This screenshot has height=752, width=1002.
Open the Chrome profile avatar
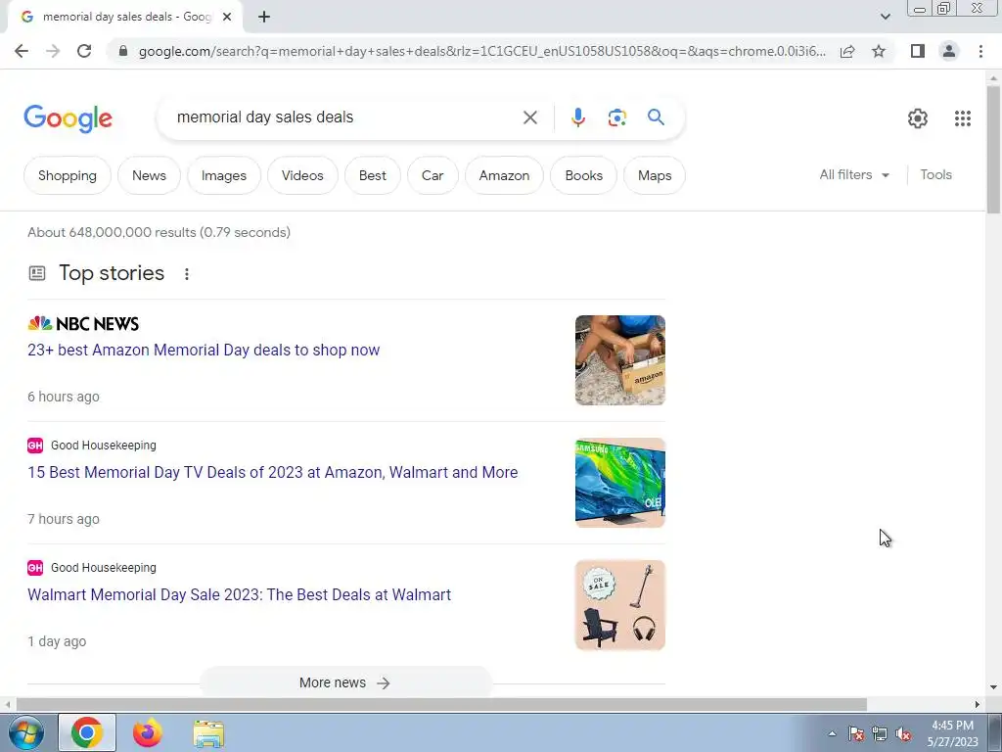pyautogui.click(x=949, y=51)
